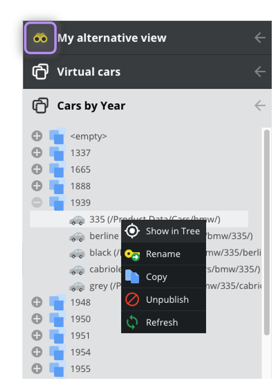Click the Virtual cars stacked-squares icon
This screenshot has width=272, height=380.
41,72
